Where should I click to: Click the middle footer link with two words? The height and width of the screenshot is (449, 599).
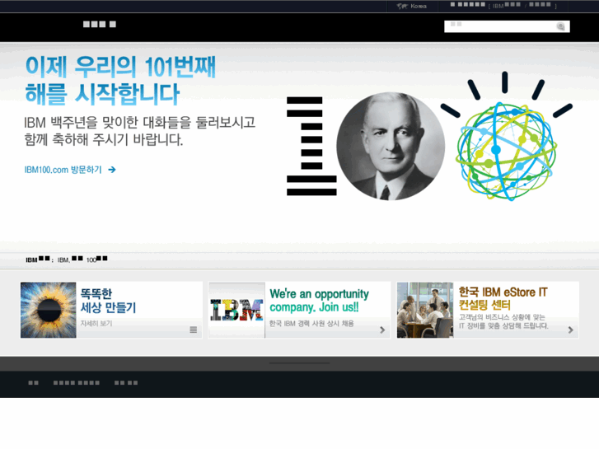(77, 382)
